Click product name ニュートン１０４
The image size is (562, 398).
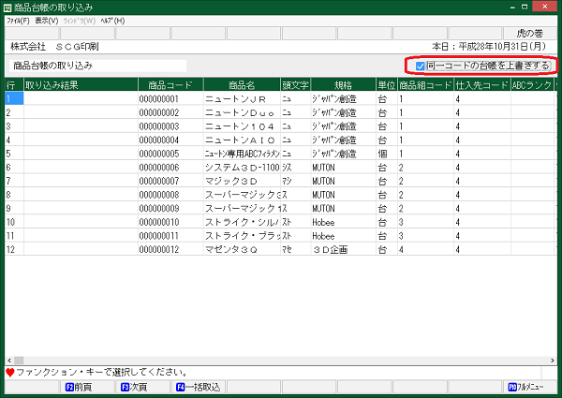pos(240,126)
